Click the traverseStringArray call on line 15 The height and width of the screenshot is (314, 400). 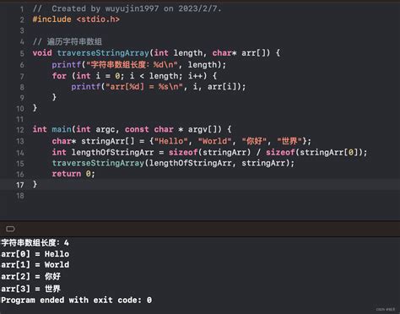(98, 163)
